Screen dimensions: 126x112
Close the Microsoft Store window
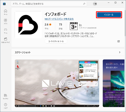(x=122, y=3)
